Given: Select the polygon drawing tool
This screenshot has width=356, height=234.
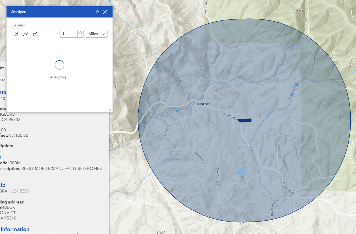Looking at the screenshot, I should [35, 34].
